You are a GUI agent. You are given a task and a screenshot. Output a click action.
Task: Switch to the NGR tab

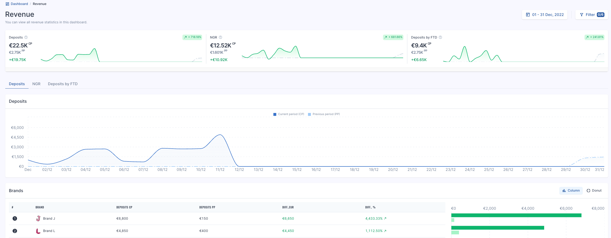click(36, 84)
